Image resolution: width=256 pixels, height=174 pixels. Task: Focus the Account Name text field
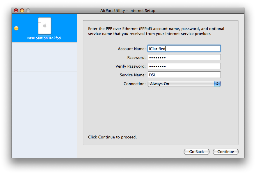184,49
